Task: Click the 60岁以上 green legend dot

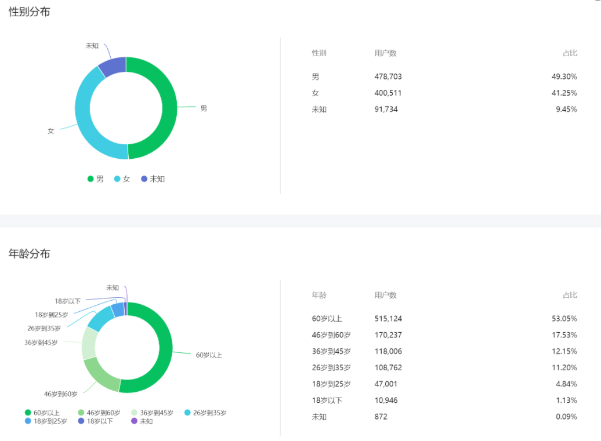Action: 28,413
